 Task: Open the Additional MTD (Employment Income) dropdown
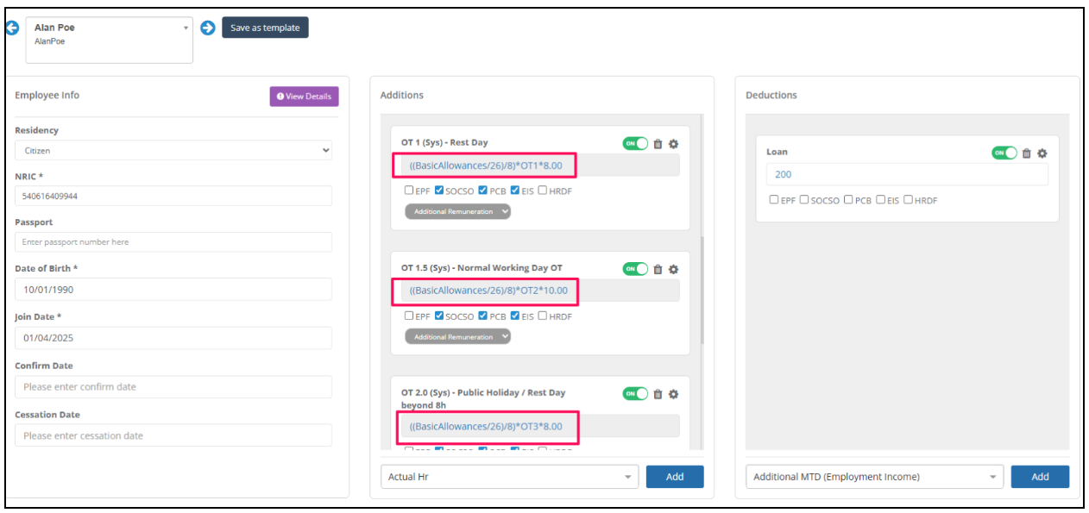(x=875, y=477)
